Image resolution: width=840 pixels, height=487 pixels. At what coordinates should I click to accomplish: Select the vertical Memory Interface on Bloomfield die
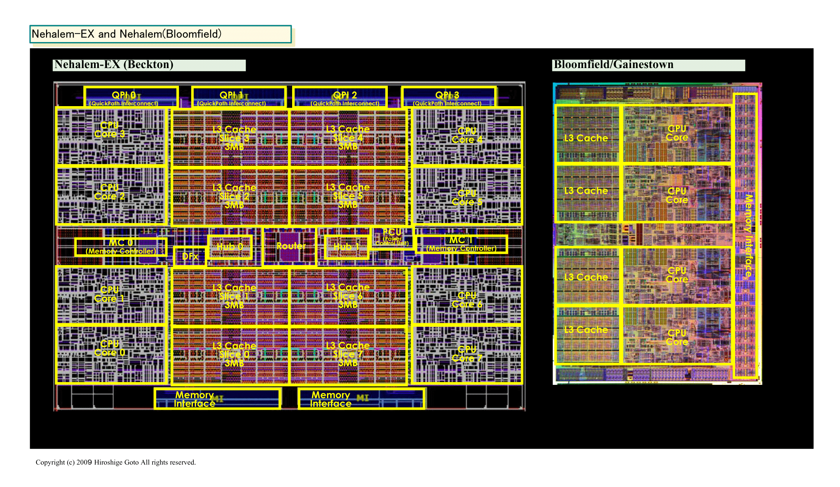[746, 236]
